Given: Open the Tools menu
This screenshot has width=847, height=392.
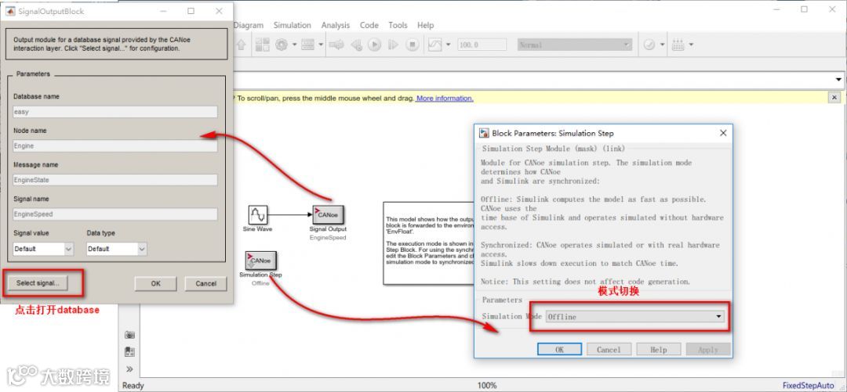Looking at the screenshot, I should 398,25.
